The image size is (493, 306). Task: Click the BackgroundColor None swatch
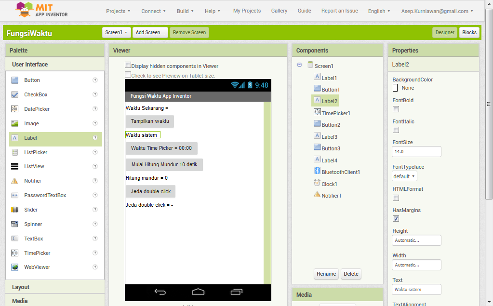point(395,88)
